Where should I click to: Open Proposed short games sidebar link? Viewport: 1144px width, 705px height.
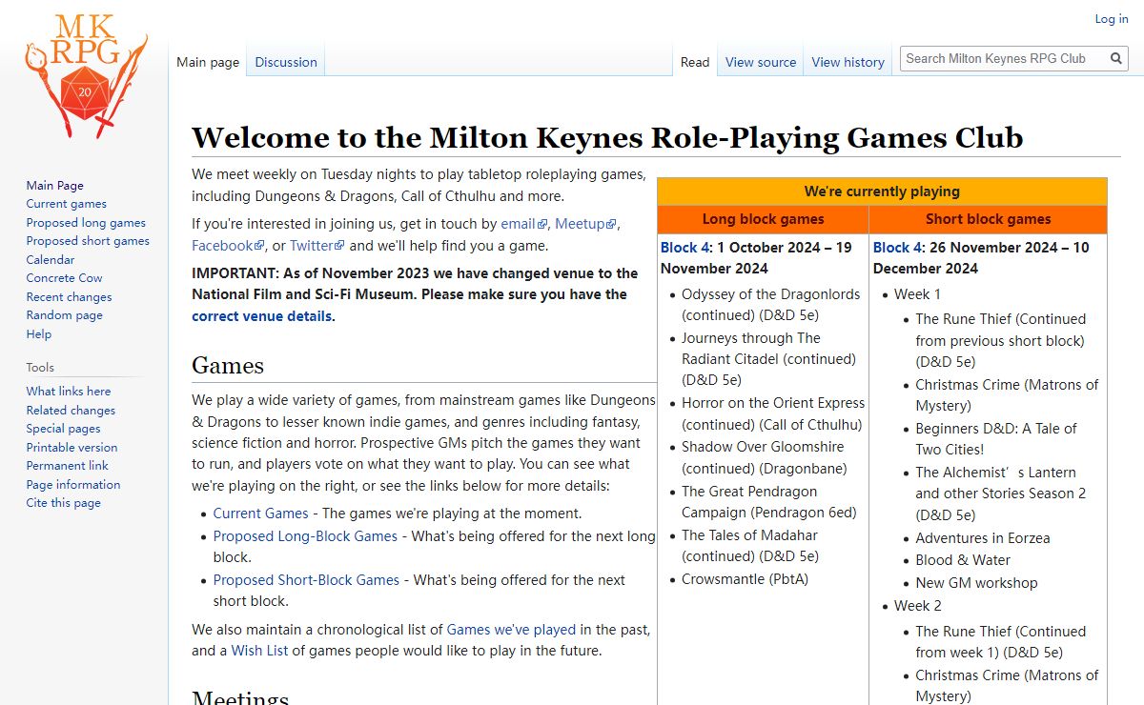pos(88,241)
